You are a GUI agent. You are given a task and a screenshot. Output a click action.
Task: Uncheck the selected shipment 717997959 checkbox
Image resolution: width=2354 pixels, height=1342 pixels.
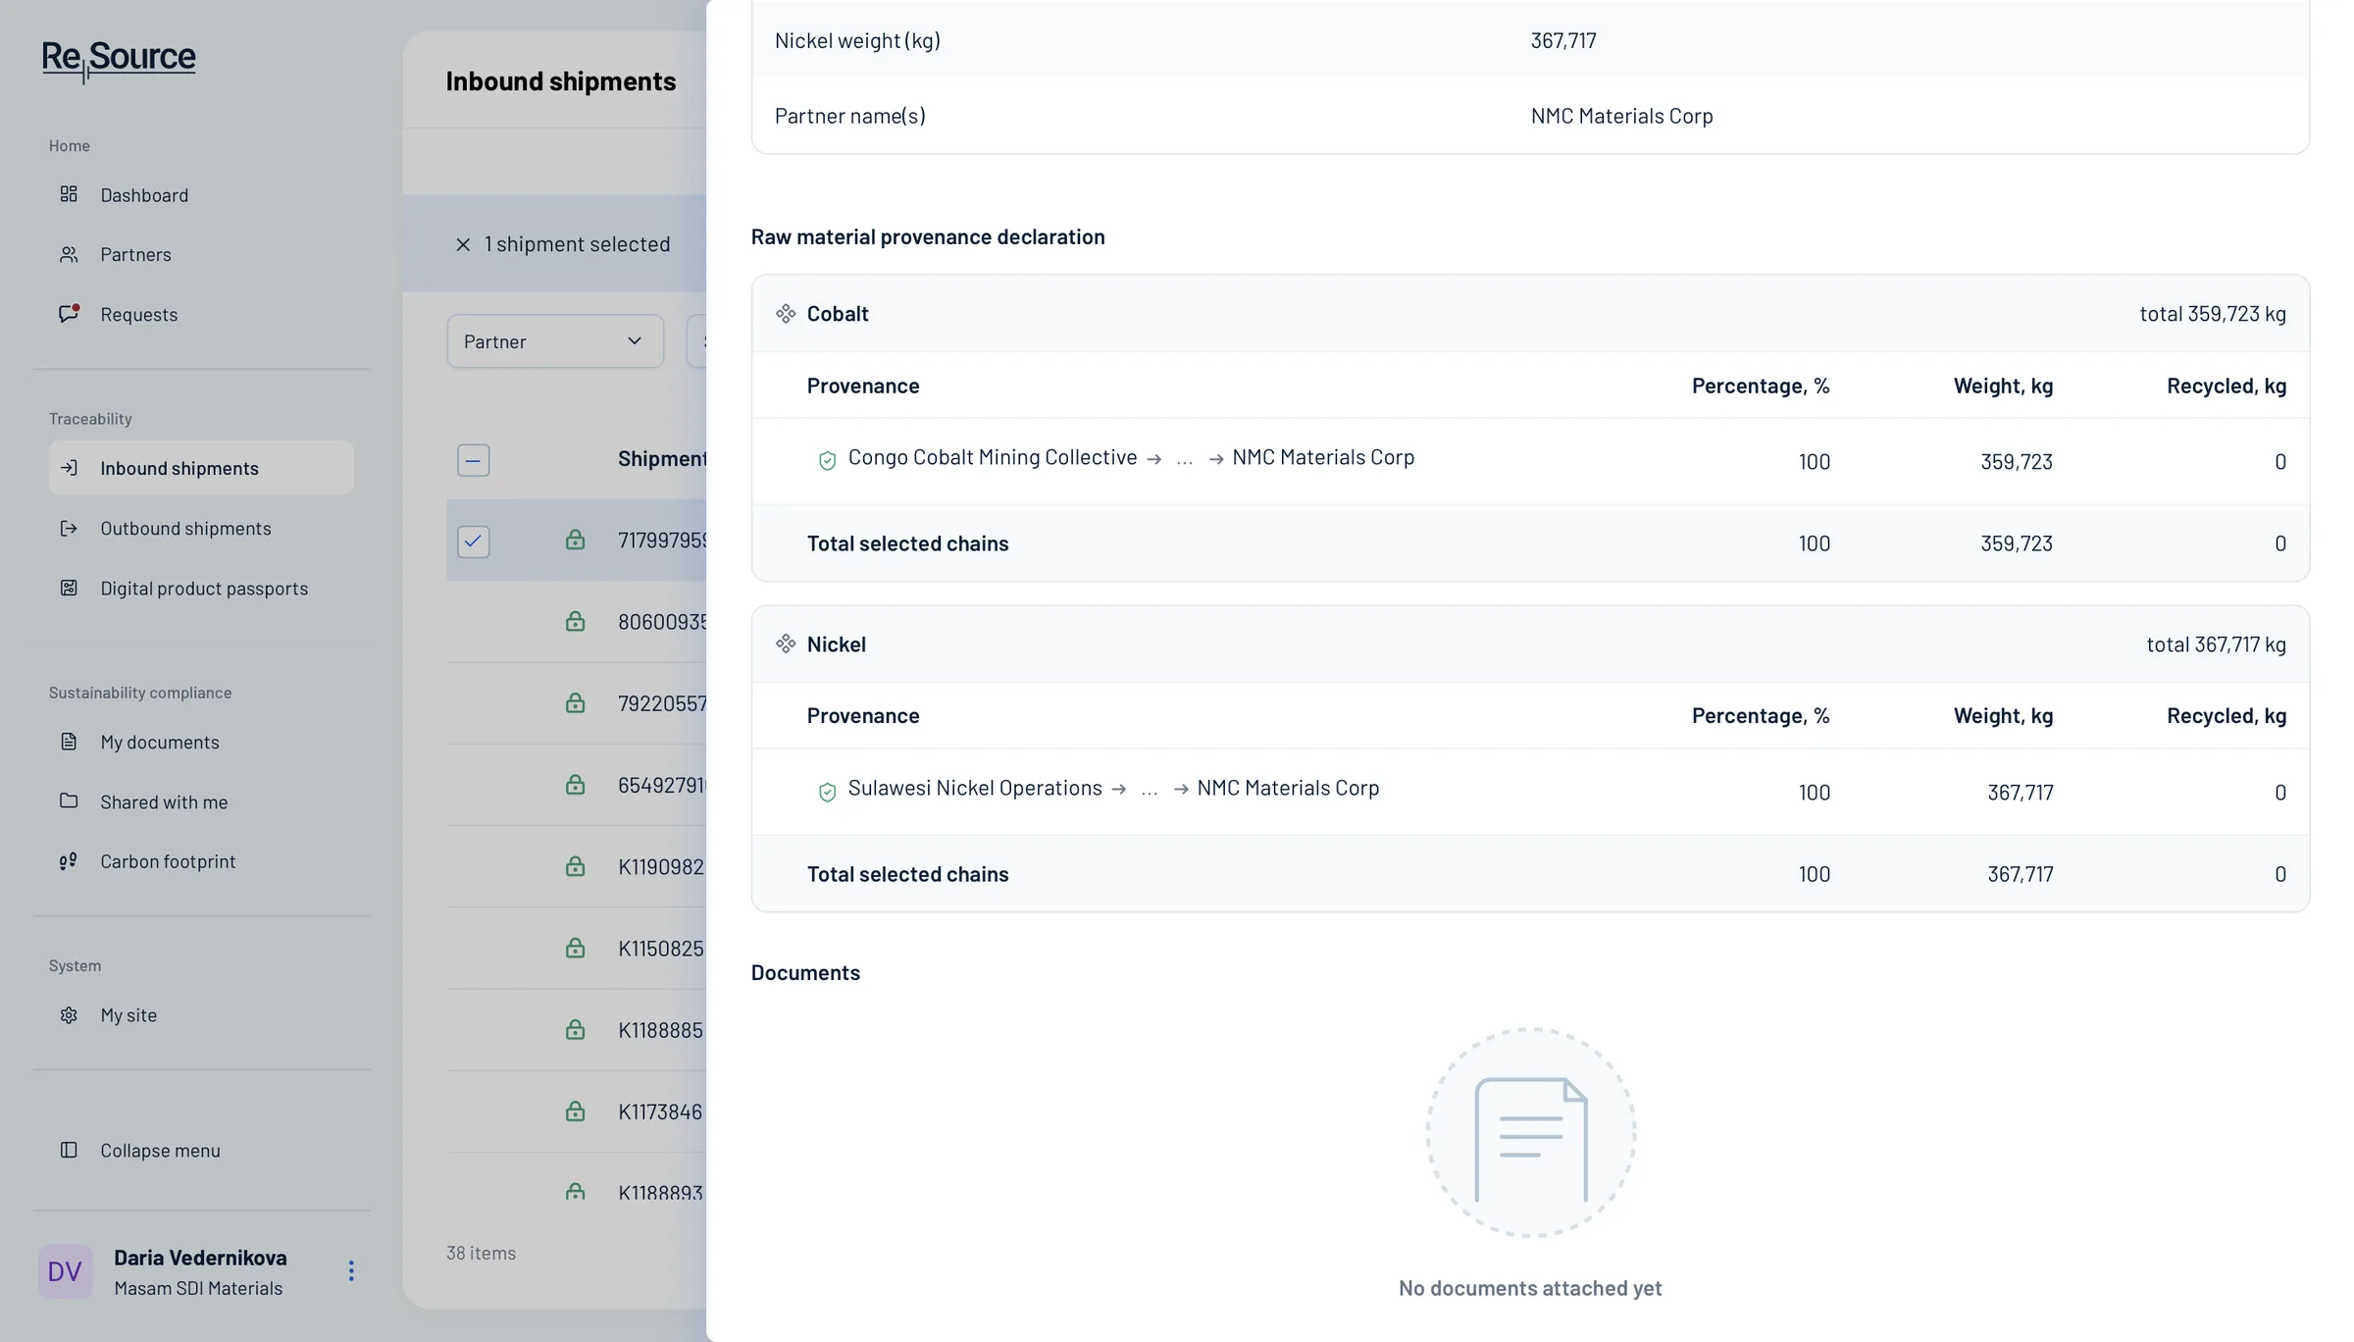(474, 541)
